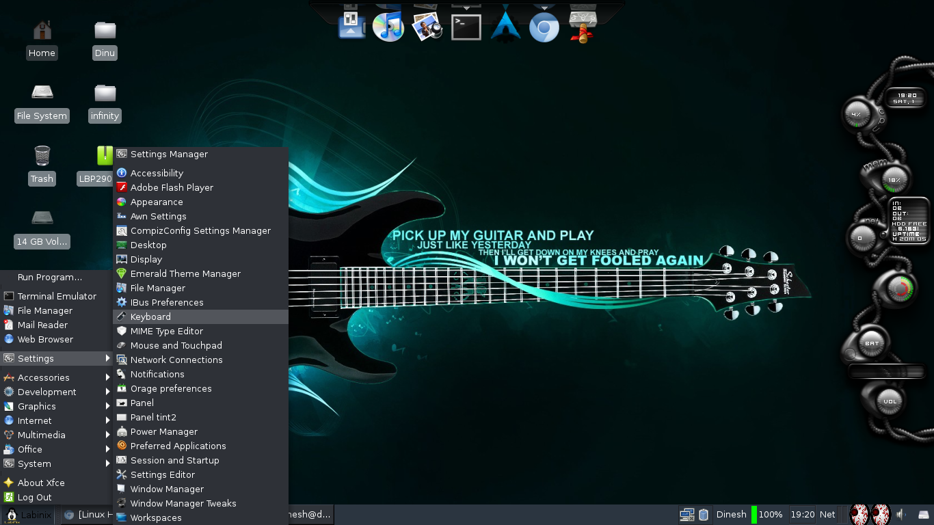This screenshot has width=934, height=525.
Task: Open the infinity folder on desktop
Action: coord(105,103)
